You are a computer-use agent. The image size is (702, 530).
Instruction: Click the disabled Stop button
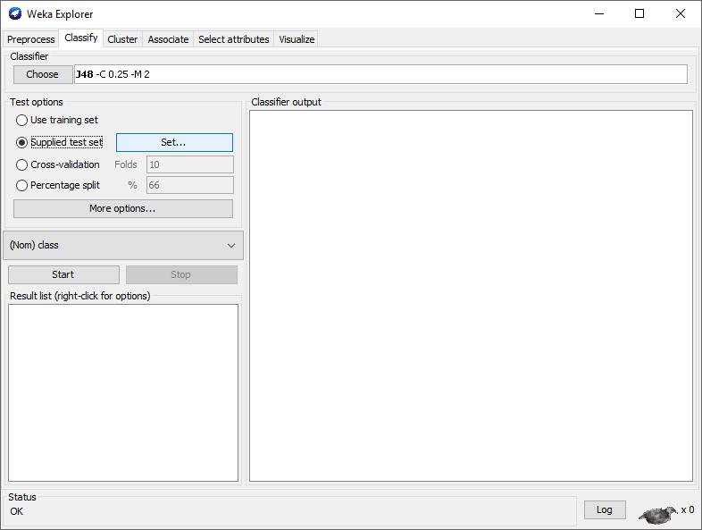tap(181, 274)
